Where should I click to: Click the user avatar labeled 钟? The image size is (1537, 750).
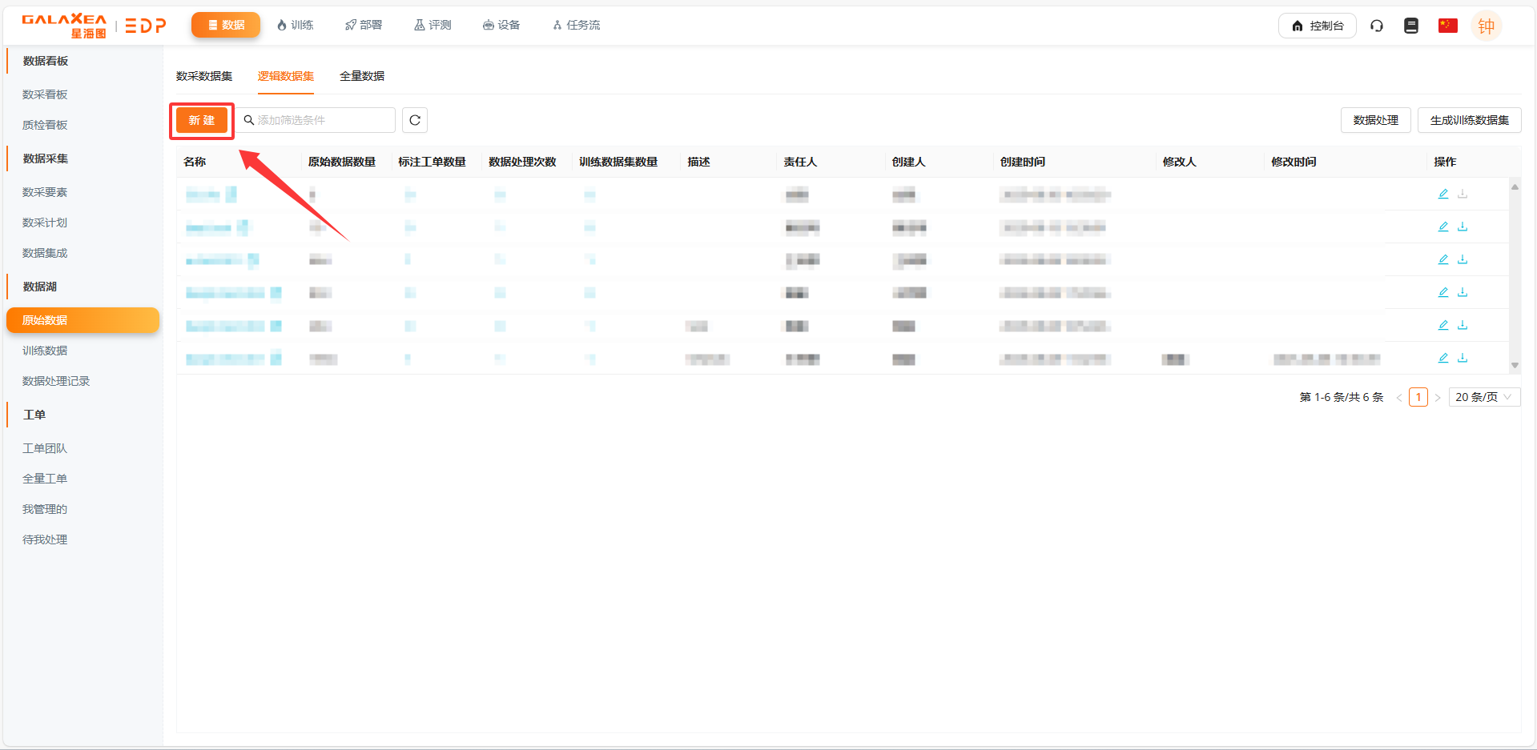pos(1486,26)
